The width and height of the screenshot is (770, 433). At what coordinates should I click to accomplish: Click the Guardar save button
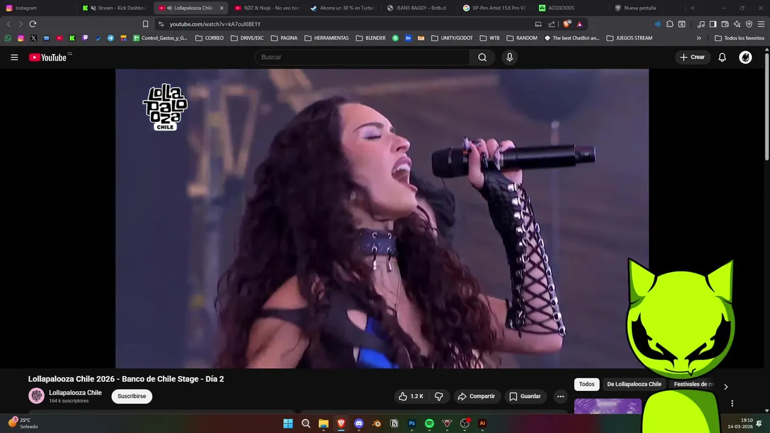pyautogui.click(x=525, y=396)
